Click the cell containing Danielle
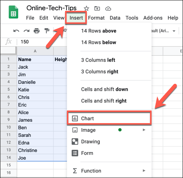 point(35,82)
